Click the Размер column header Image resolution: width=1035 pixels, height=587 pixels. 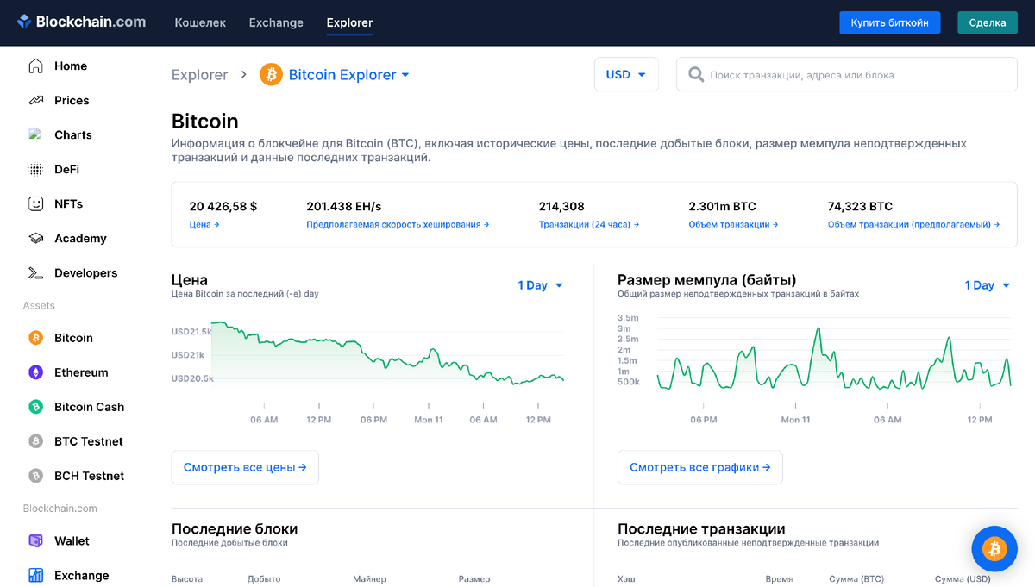[474, 579]
